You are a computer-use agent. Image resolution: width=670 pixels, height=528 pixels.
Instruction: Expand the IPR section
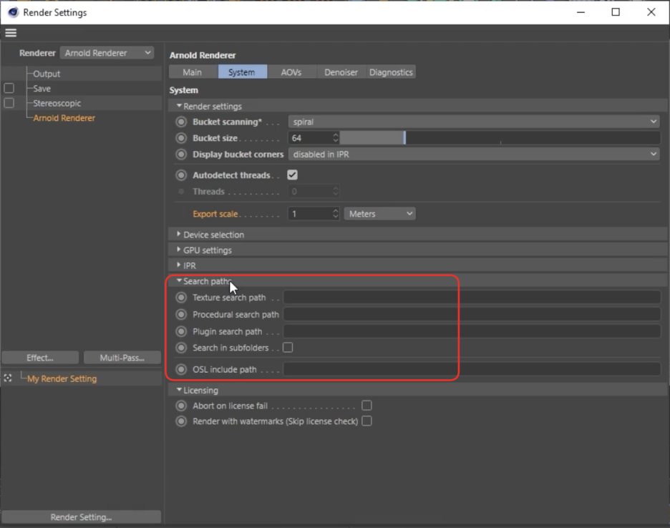point(179,265)
